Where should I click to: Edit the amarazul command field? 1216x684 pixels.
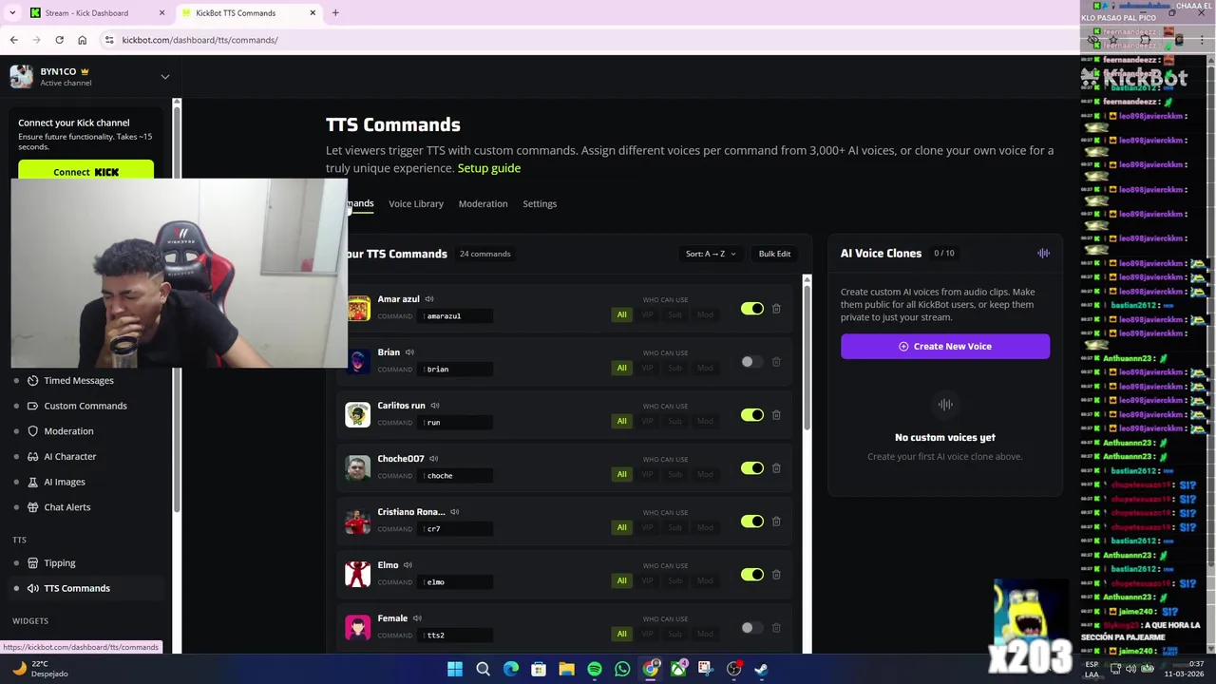(x=456, y=315)
